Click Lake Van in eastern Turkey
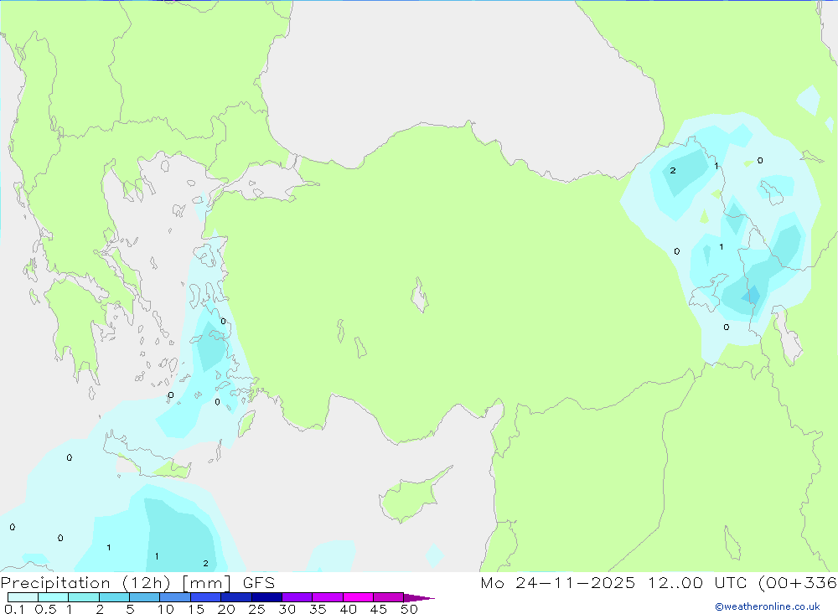The image size is (838, 614). tap(709, 293)
